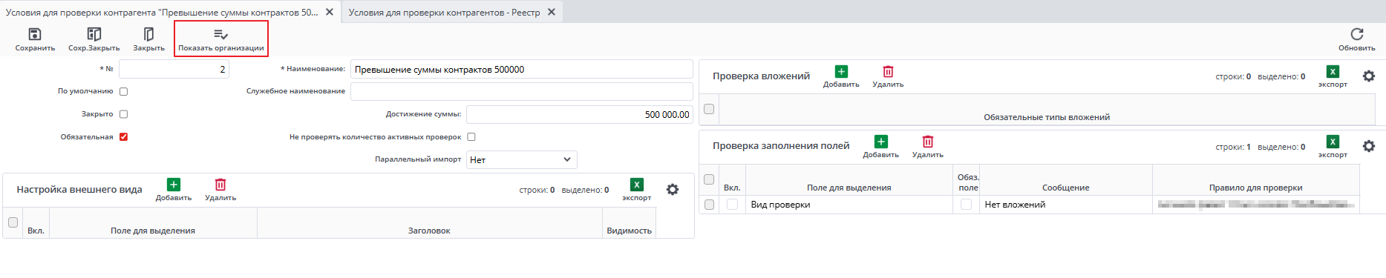Export Проверка вложений to Excel
1386x278 pixels.
[x=1333, y=72]
